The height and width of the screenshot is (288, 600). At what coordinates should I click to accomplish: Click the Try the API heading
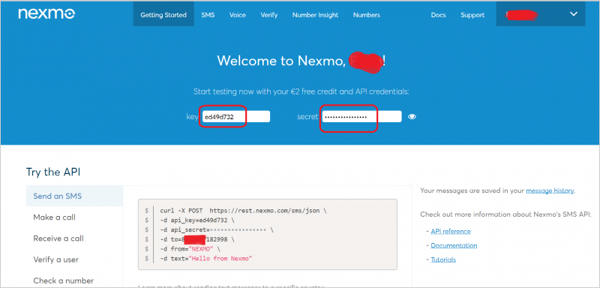tap(53, 172)
